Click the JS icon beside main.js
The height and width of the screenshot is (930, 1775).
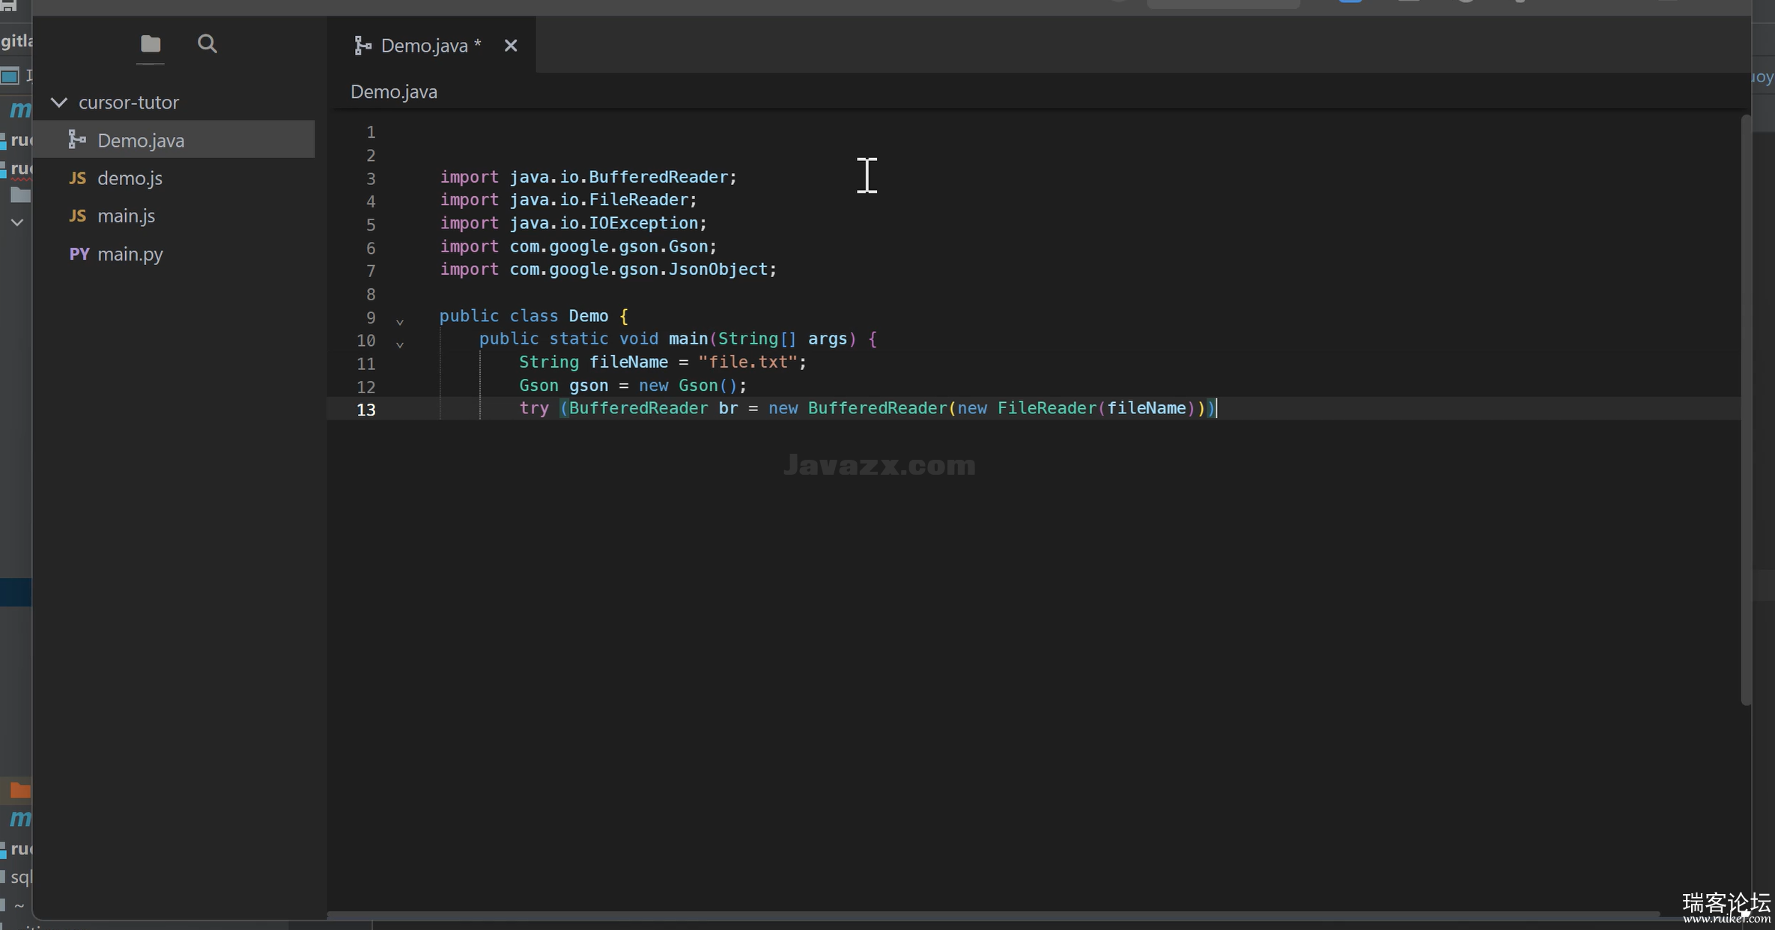tap(77, 216)
